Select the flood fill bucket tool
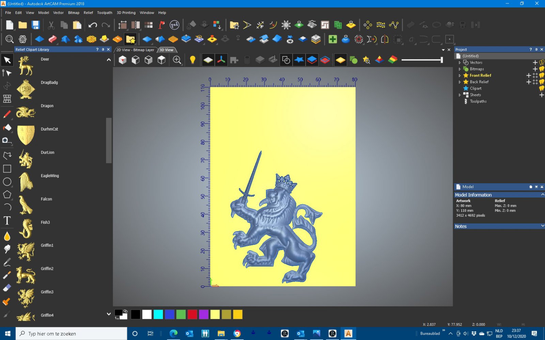The width and height of the screenshot is (545, 340). (x=7, y=127)
